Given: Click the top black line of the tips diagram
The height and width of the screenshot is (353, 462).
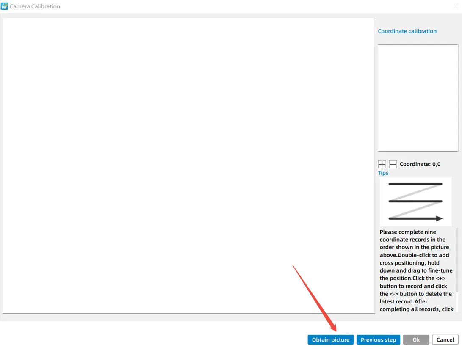Looking at the screenshot, I should (415, 184).
